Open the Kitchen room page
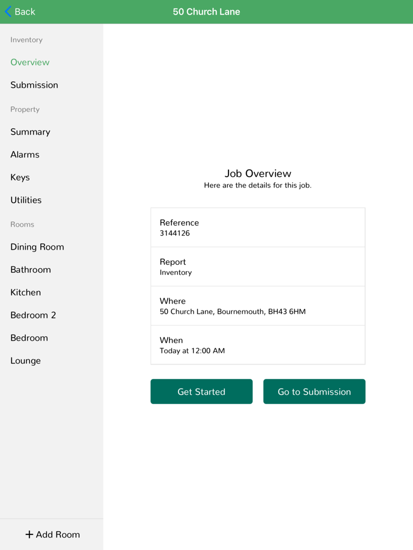 pyautogui.click(x=25, y=292)
